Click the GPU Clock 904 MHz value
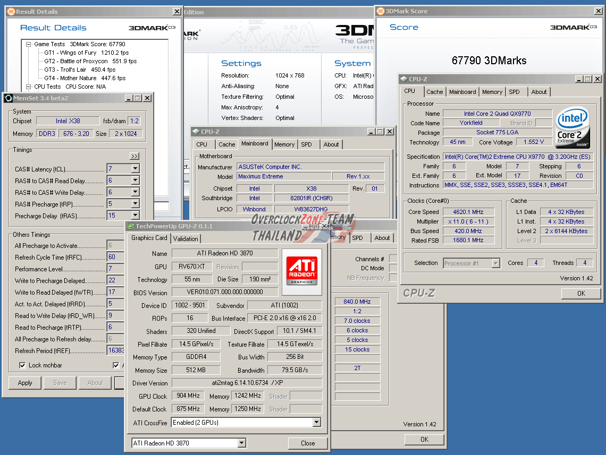 (x=188, y=396)
